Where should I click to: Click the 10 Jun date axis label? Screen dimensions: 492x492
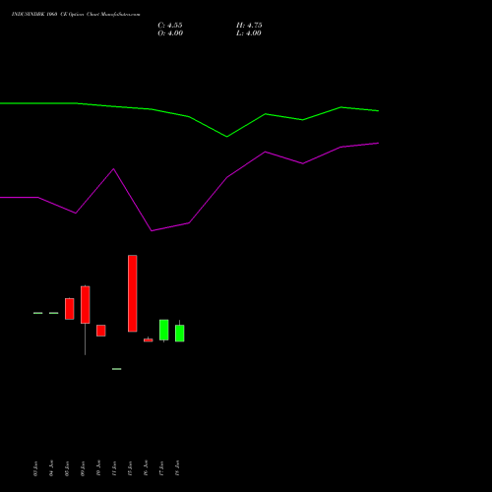point(98,468)
